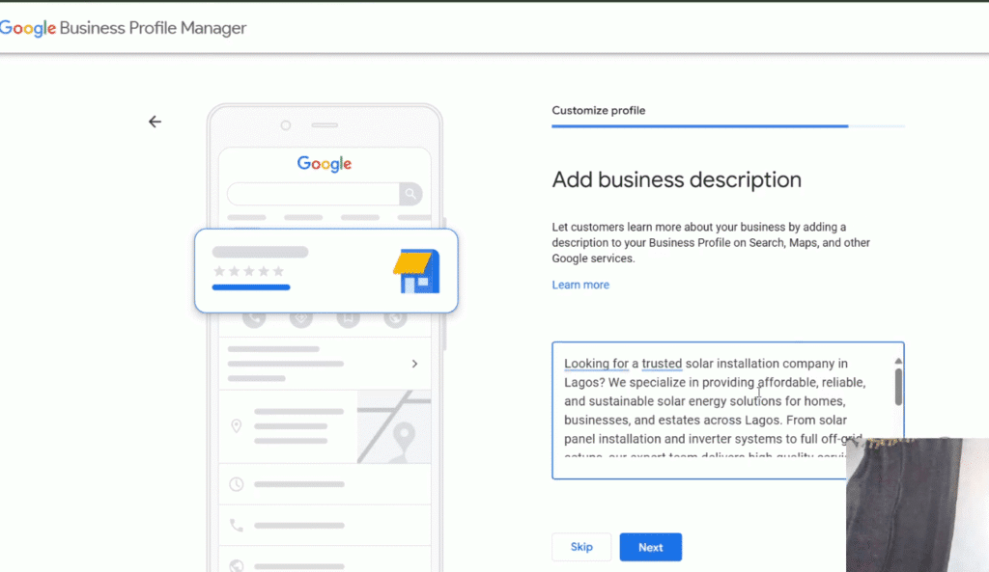This screenshot has width=989, height=572.
Task: Click the Google logo inside phone preview
Action: pos(325,164)
